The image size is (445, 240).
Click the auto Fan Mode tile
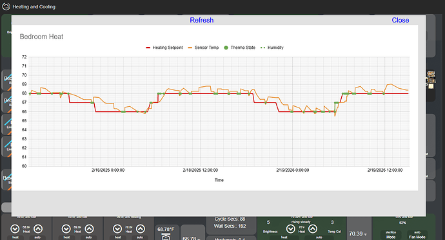pyautogui.click(x=417, y=235)
